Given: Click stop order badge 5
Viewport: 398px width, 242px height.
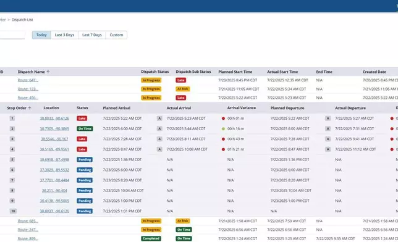Looking at the screenshot, I should (x=12, y=159).
